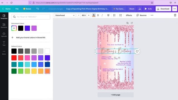Screen dimensions: 178x100
Task: Increase font size with plus
Action: click(x=89, y=15)
